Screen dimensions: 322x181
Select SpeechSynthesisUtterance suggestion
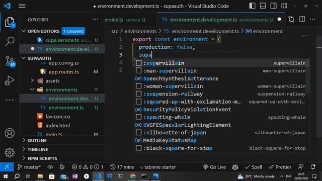click(221, 78)
